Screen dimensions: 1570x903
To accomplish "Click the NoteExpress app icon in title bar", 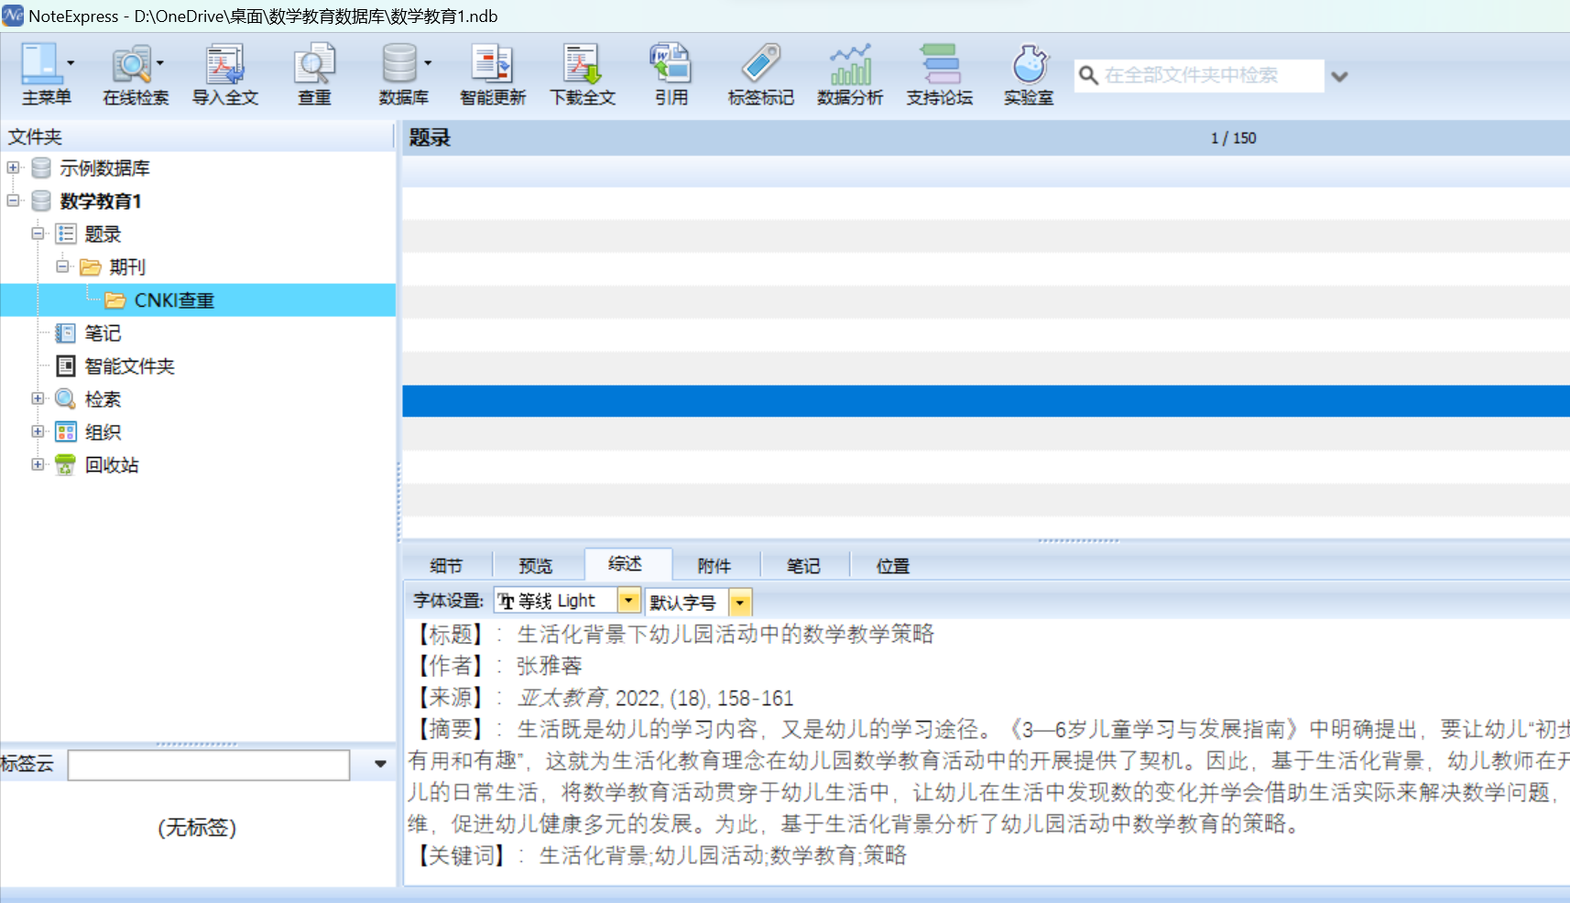I will (x=13, y=16).
